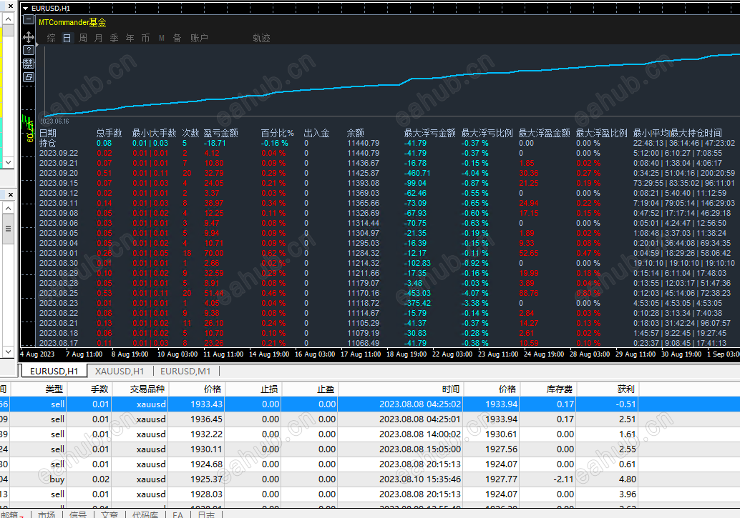This screenshot has height=518, width=740.
Task: Click the overlapping-windows restore icon
Action: coord(29,76)
